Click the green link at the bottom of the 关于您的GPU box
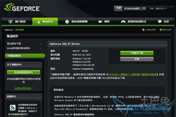This screenshot has height=117, width=176. pos(23,88)
